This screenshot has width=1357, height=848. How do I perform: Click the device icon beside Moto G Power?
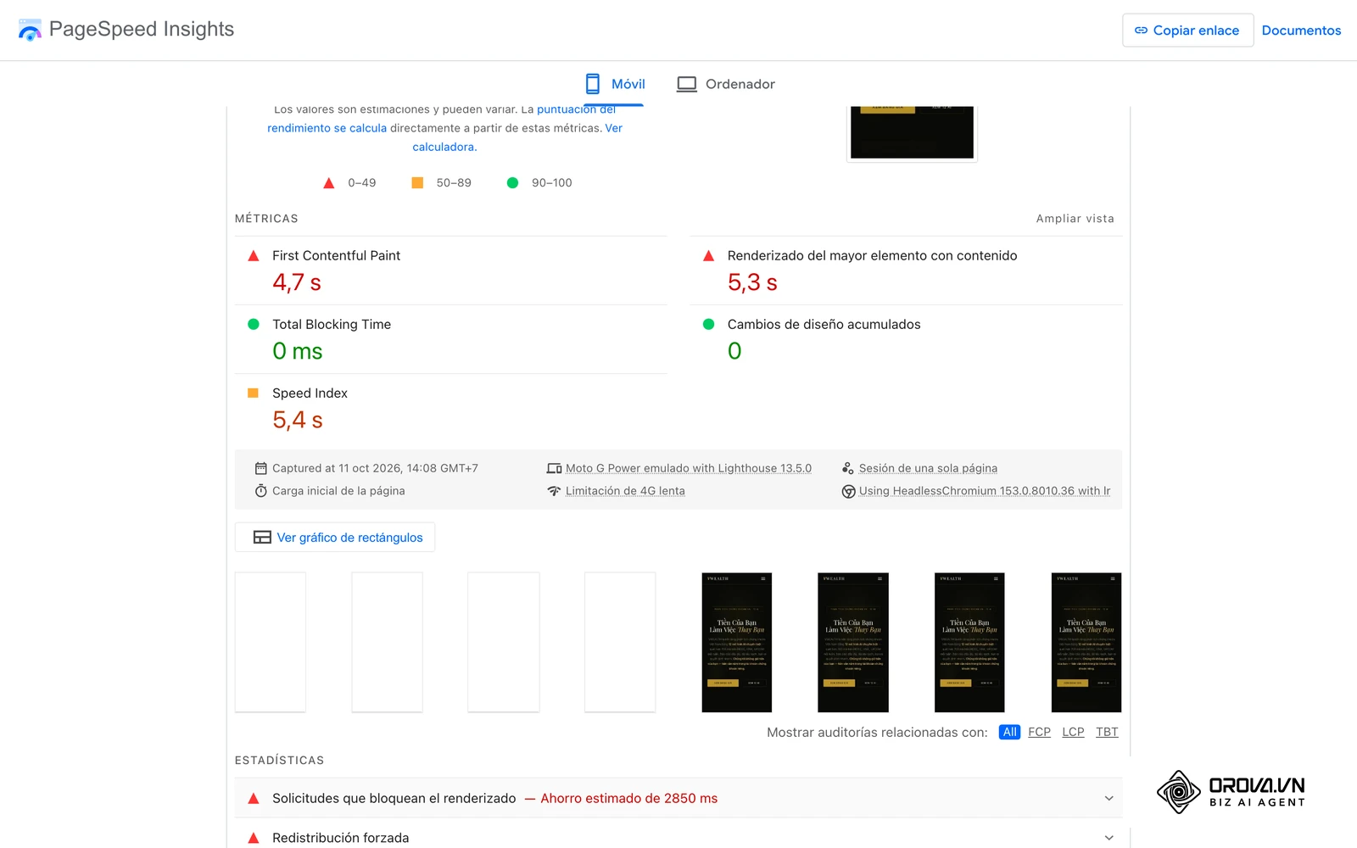(554, 468)
